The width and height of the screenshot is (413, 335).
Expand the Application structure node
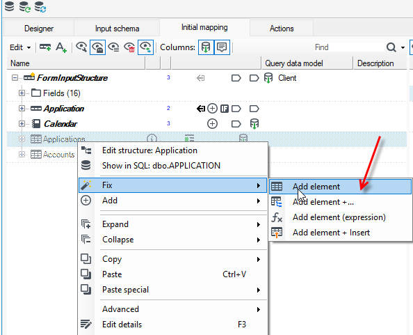click(x=22, y=109)
